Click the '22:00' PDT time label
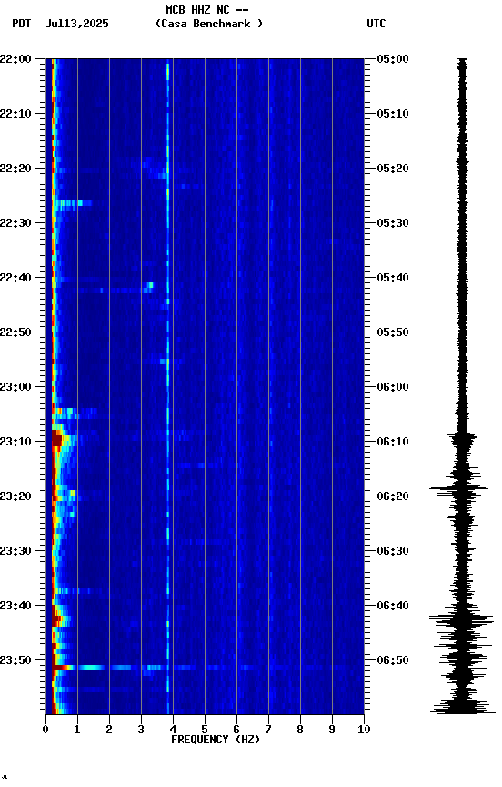The image size is (502, 787). tap(15, 59)
